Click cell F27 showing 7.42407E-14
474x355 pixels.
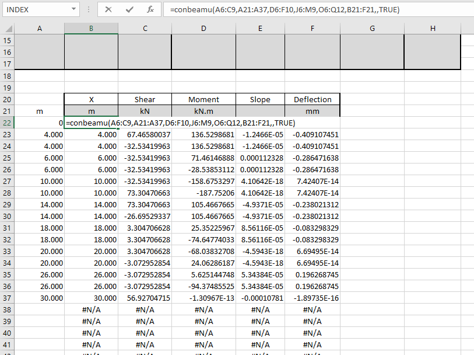coord(312,181)
